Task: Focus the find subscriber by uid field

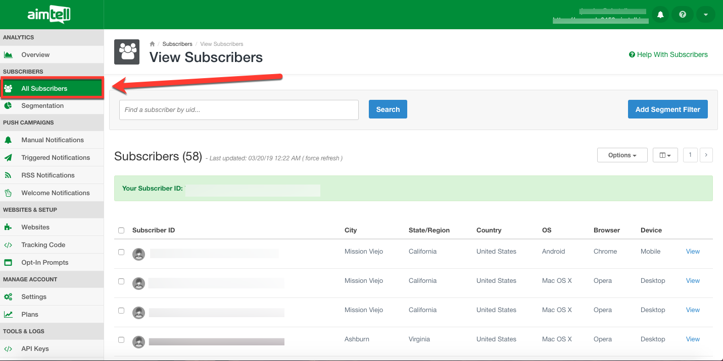Action: click(238, 110)
